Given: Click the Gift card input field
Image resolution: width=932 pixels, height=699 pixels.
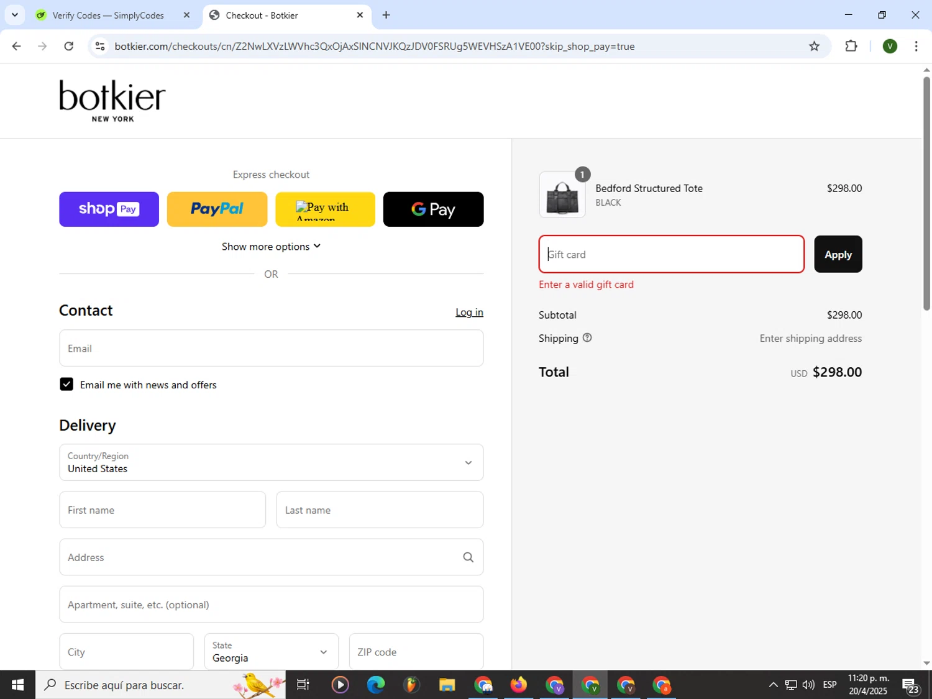Looking at the screenshot, I should (671, 254).
